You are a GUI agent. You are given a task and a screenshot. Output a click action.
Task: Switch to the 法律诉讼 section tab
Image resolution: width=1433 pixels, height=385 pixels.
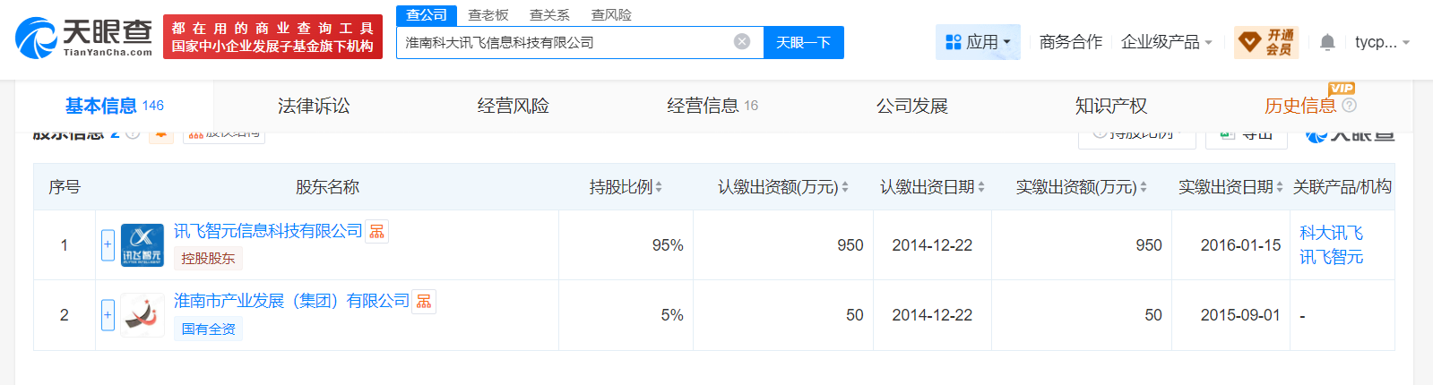pyautogui.click(x=314, y=106)
